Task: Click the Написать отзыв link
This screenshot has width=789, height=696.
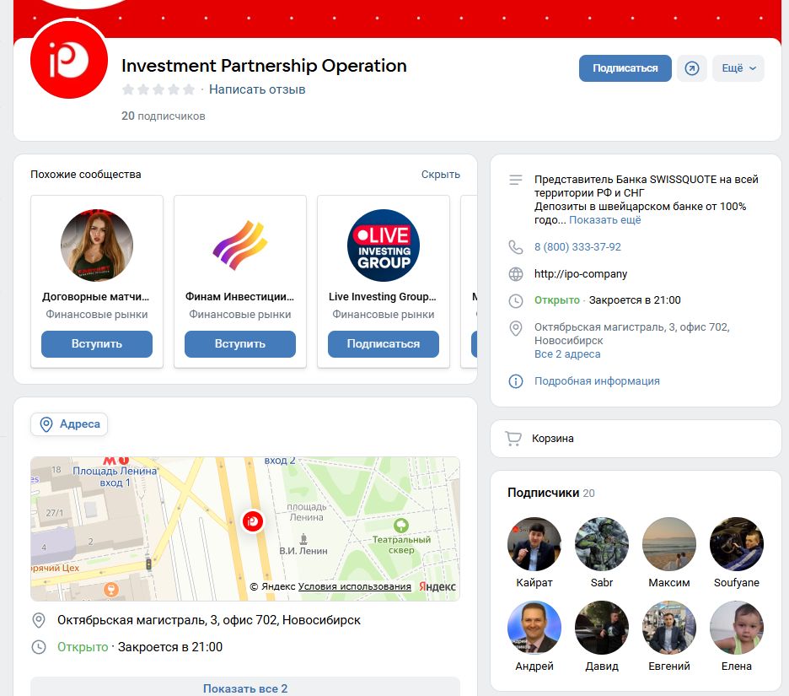Action: (x=256, y=89)
